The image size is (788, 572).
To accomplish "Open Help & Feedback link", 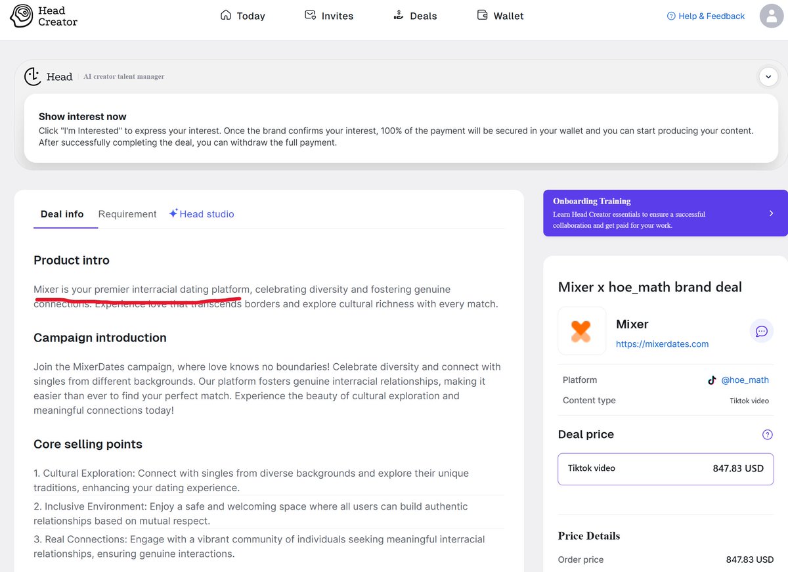I will point(706,16).
